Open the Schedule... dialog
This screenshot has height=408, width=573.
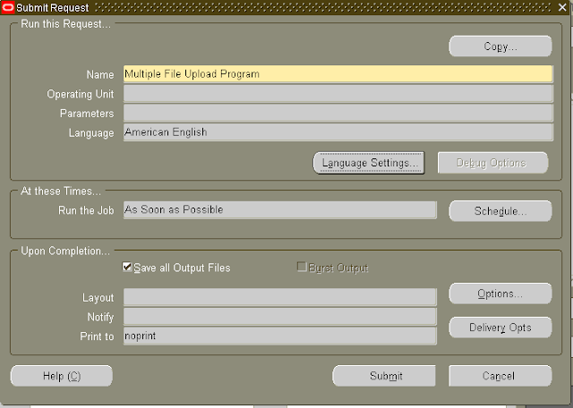coord(500,211)
